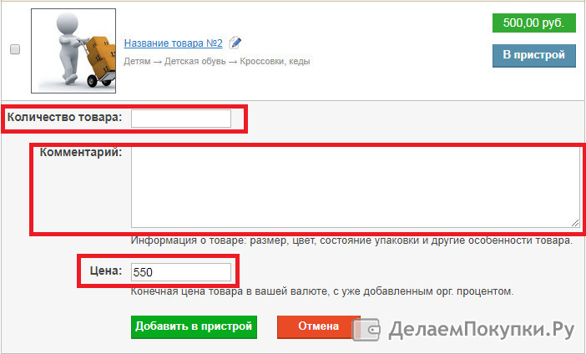Open the product image thumbnail
The width and height of the screenshot is (586, 354).
(73, 51)
